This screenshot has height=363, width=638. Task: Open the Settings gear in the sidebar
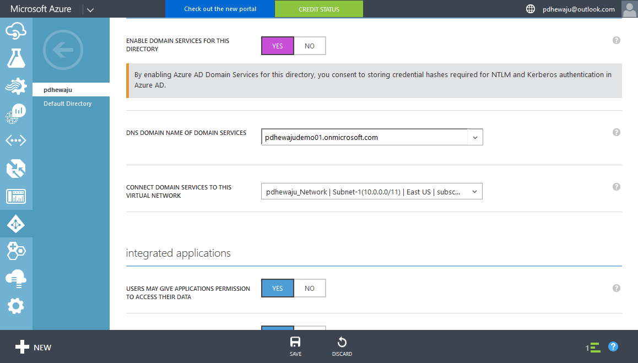(x=16, y=306)
